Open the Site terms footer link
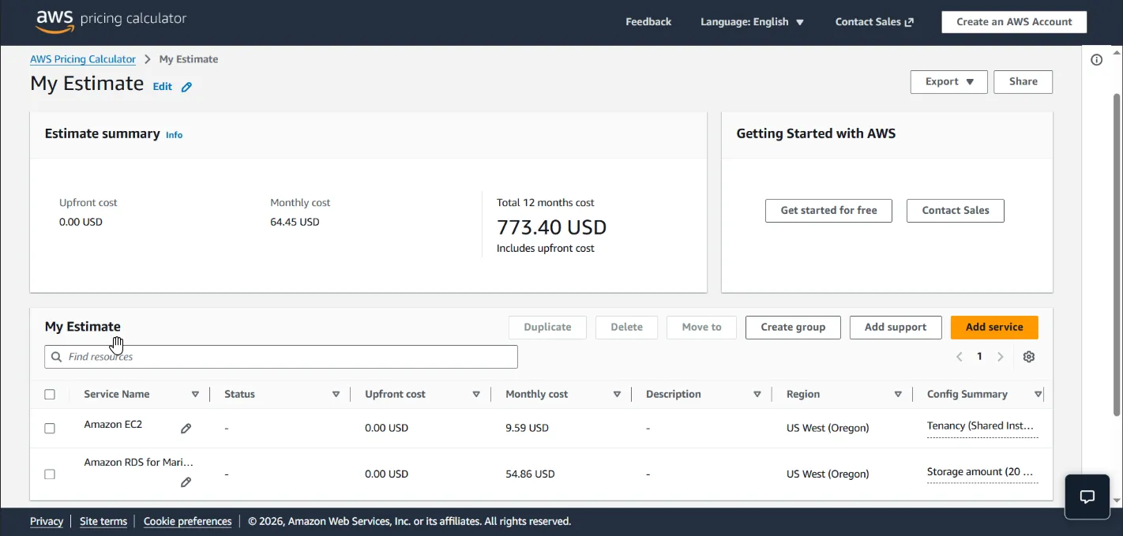Image resolution: width=1123 pixels, height=536 pixels. point(103,522)
